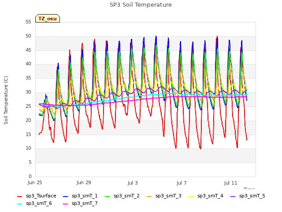
Task: Click the Jun 29 x-axis tick label
Action: pos(84,182)
